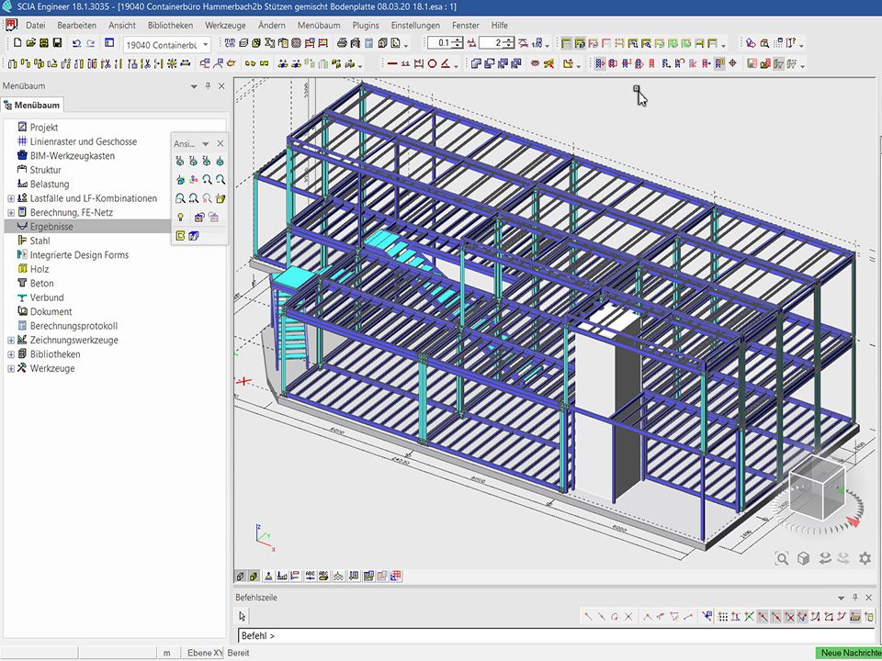The height and width of the screenshot is (661, 882).
Task: Click the light bulb icon in floating panel
Action: pyautogui.click(x=181, y=217)
